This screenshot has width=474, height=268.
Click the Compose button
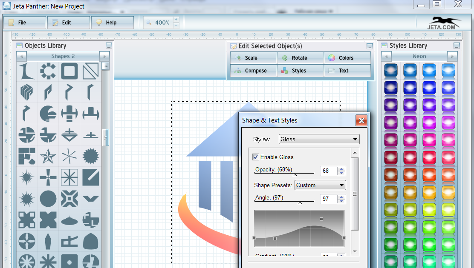click(254, 71)
